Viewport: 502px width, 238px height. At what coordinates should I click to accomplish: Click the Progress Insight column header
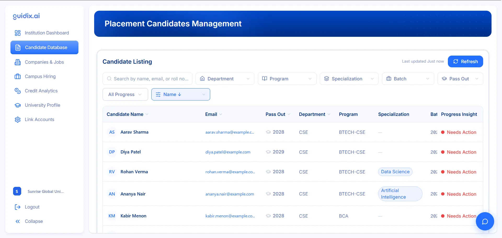(459, 114)
